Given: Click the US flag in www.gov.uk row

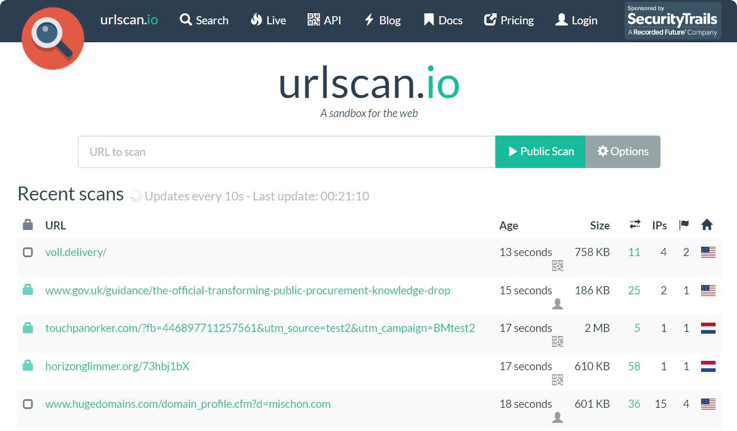Looking at the screenshot, I should pyautogui.click(x=708, y=290).
